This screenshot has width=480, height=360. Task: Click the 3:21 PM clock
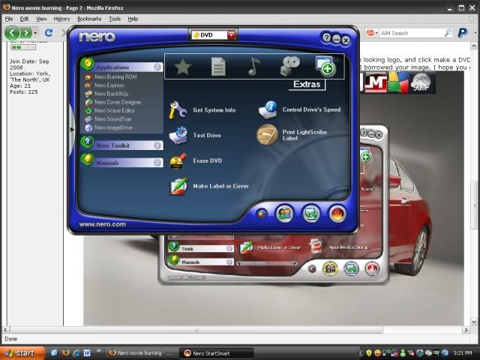[463, 353]
